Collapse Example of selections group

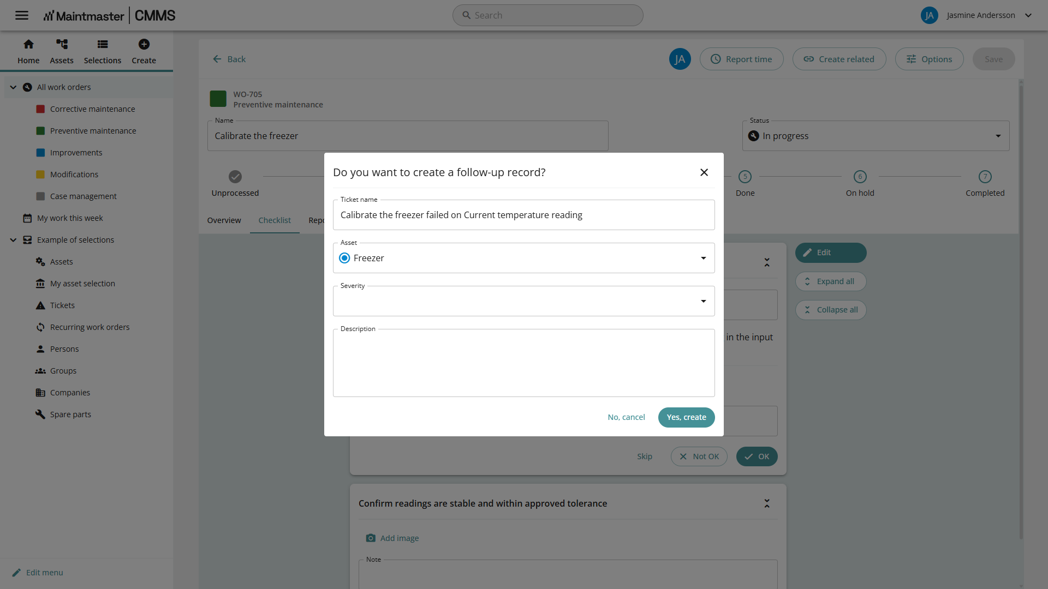point(13,240)
